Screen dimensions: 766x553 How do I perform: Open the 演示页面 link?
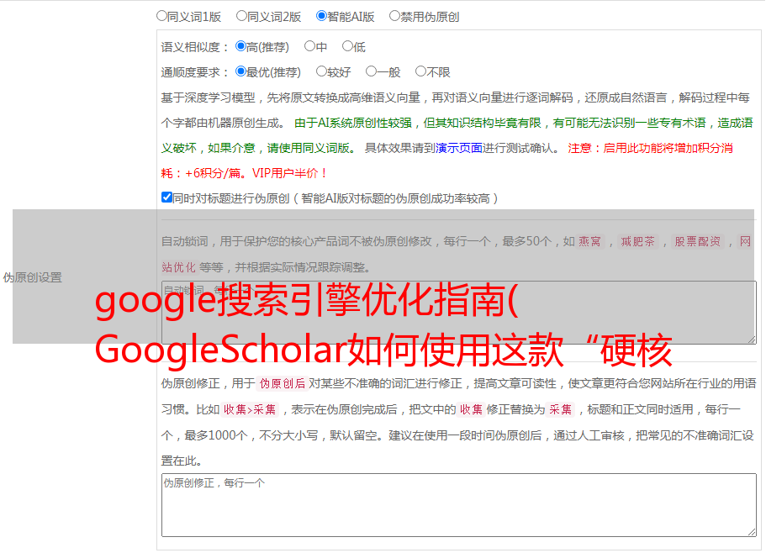[x=459, y=148]
